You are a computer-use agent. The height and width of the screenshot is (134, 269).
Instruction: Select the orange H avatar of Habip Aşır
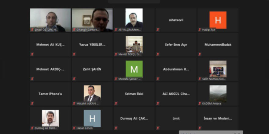(x=218, y=20)
